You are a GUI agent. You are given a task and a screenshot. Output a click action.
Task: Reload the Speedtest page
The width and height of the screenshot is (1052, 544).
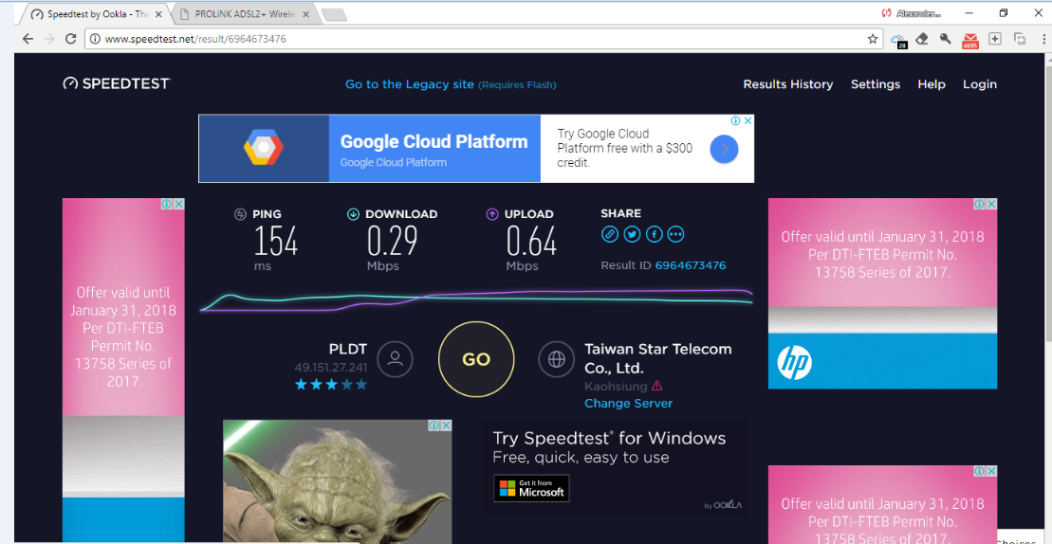pos(70,39)
